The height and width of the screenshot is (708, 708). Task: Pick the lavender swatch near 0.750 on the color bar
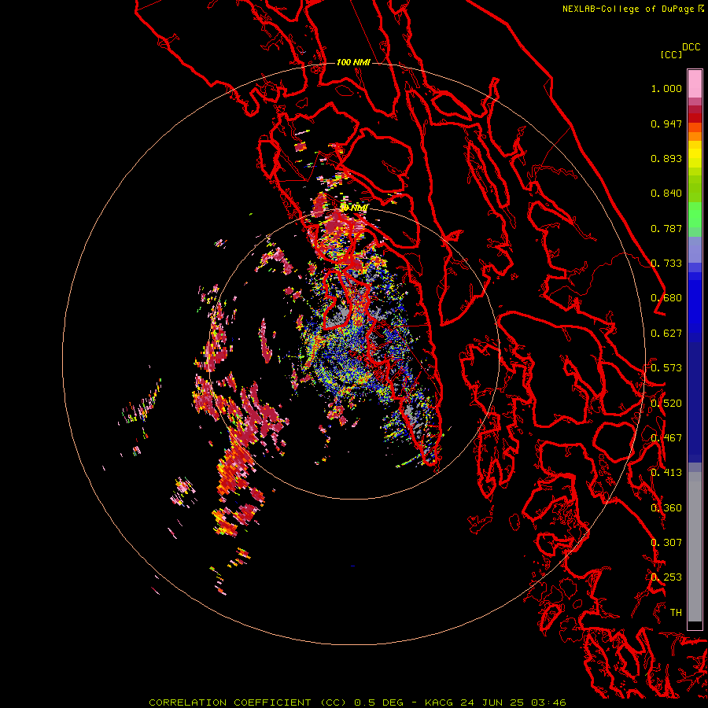695,249
